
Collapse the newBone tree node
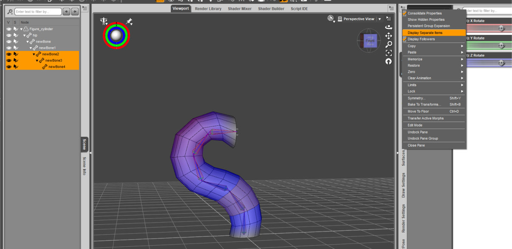28,42
